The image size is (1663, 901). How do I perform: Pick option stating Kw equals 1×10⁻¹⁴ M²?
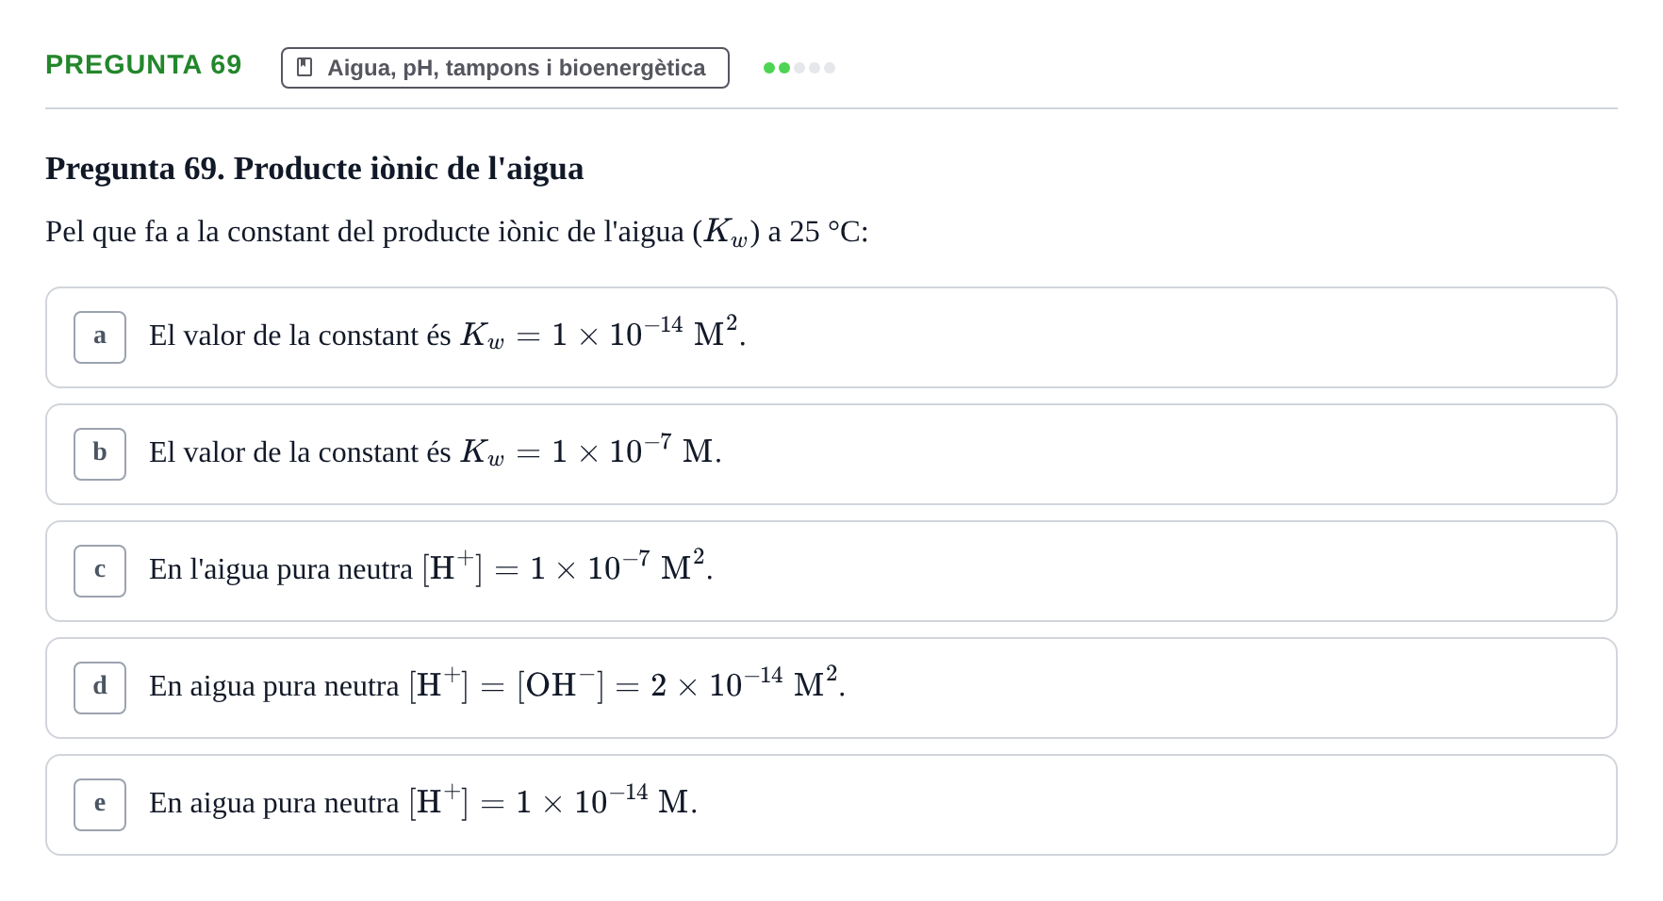coord(831,337)
